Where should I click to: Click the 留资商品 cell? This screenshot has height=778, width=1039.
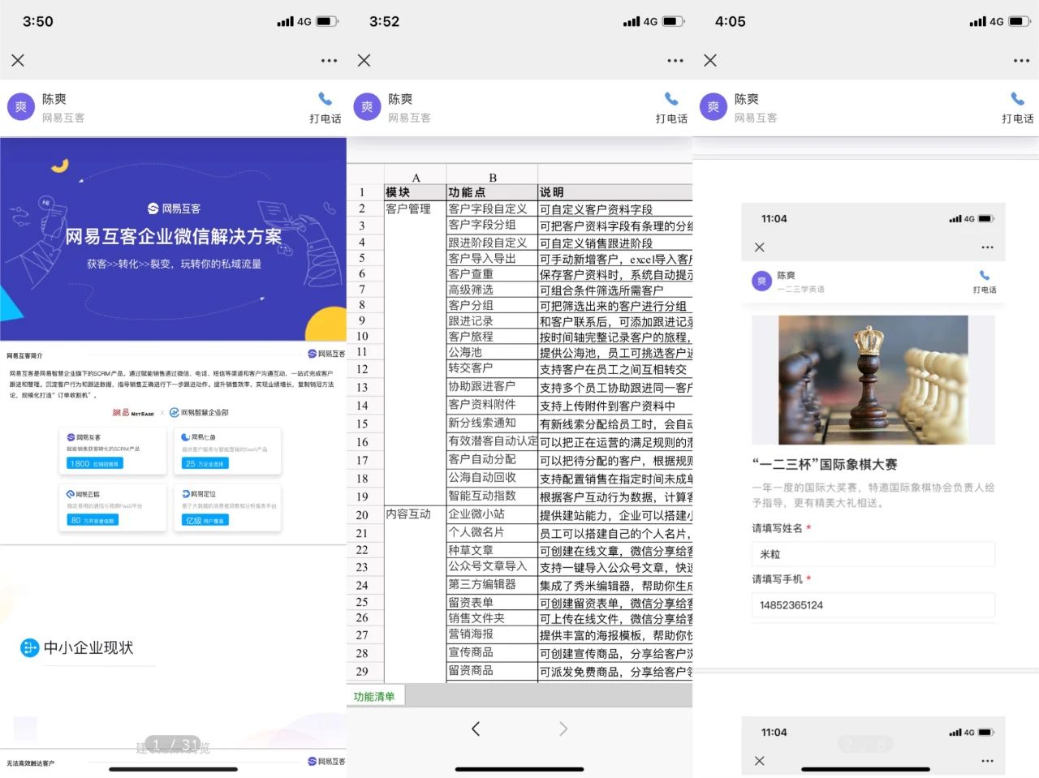[x=492, y=671]
